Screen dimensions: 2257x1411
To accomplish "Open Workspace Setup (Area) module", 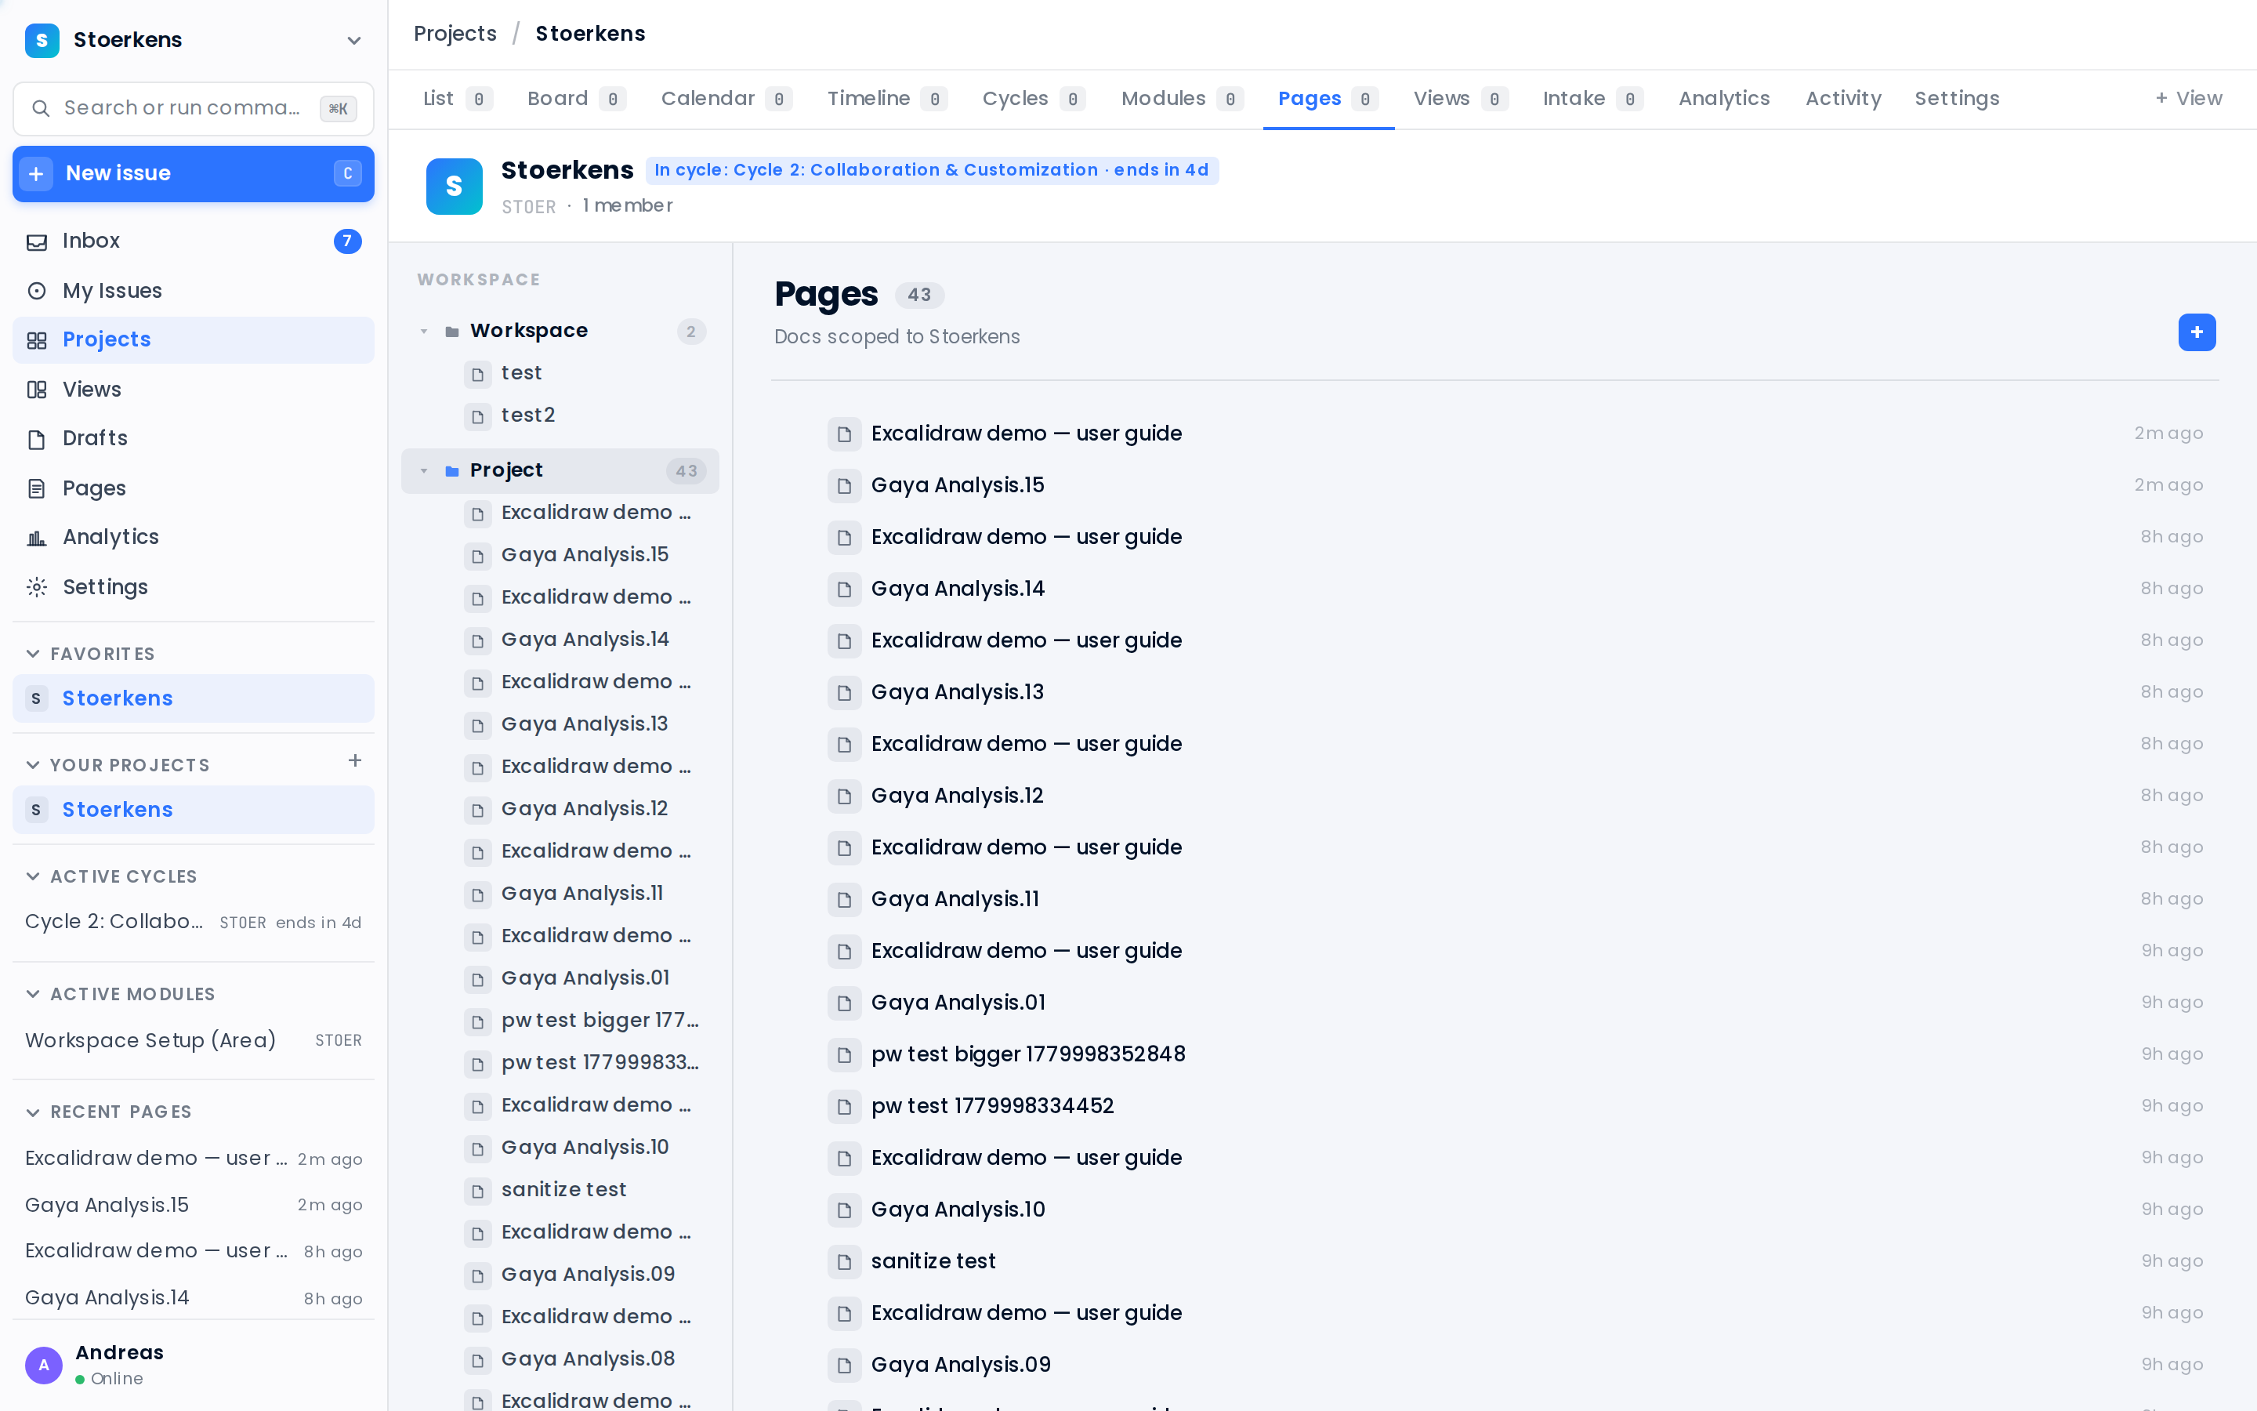I will point(193,1040).
